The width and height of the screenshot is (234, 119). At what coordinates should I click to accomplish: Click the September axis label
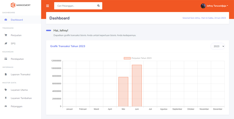(x=177, y=109)
